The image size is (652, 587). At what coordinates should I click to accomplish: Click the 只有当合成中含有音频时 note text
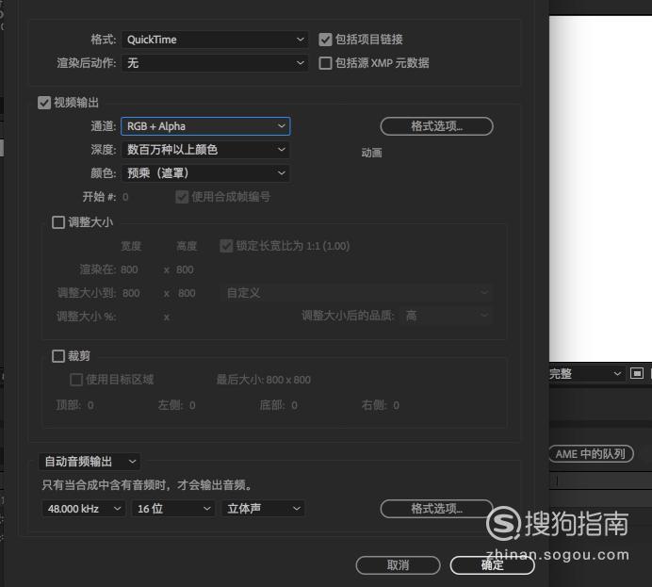point(147,484)
